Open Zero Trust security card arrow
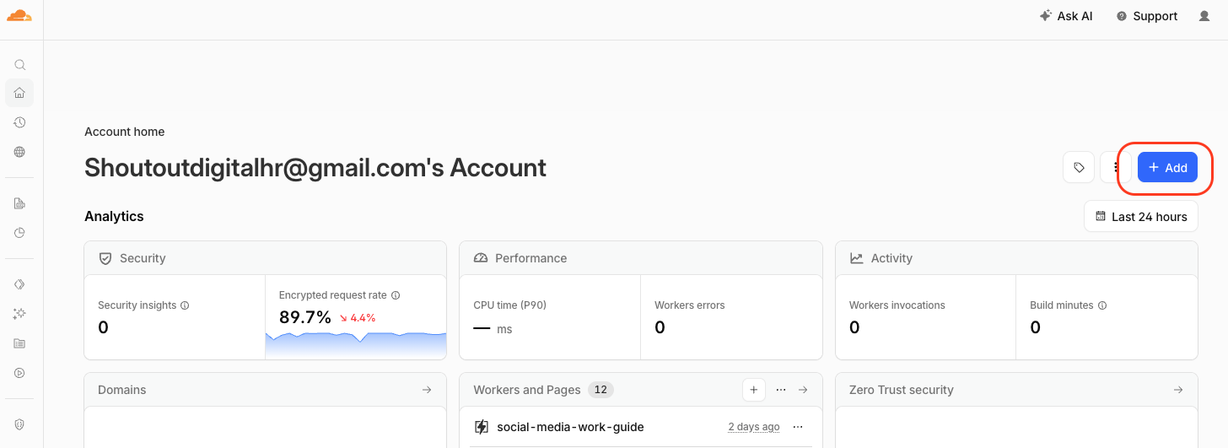Image resolution: width=1228 pixels, height=448 pixels. pyautogui.click(x=1178, y=390)
